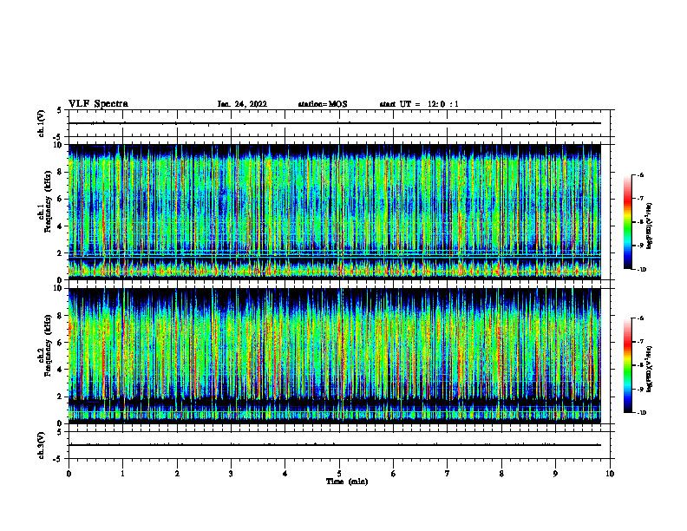Click the "ch.3(V)" waveform axis label
This screenshot has height=531, width=687.
(x=41, y=445)
